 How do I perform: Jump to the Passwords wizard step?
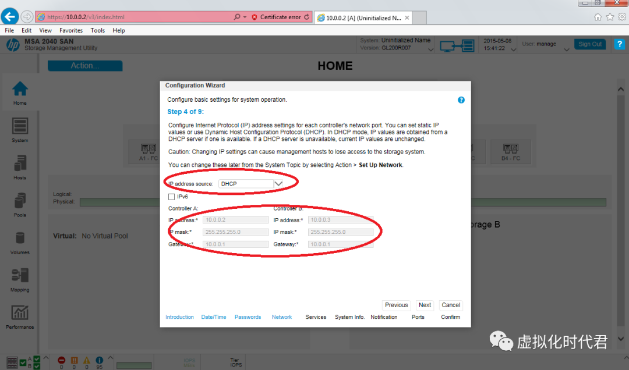pos(248,317)
